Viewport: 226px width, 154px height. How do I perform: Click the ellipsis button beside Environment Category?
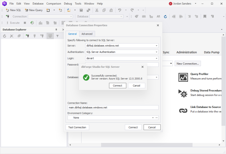[x=157, y=118]
